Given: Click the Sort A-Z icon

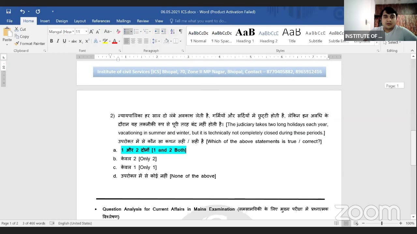Looking at the screenshot, I should pos(172,32).
